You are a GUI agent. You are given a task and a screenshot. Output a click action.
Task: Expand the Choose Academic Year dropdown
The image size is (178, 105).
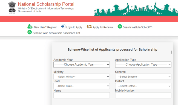(82, 65)
